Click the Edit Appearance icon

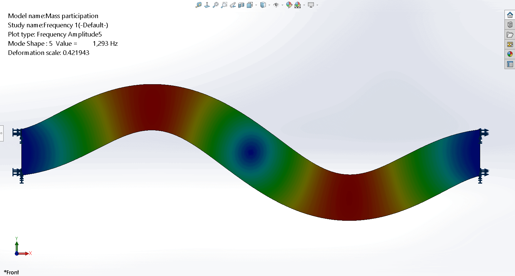289,5
